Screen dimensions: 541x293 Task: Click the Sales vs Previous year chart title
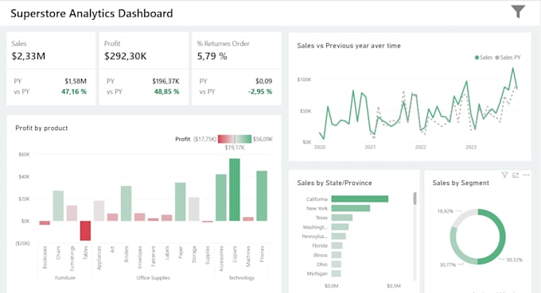coord(348,45)
